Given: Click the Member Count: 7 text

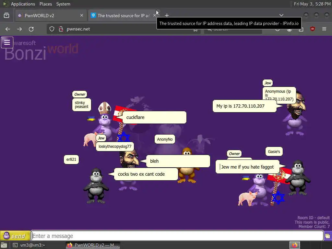Looking at the screenshot, I should [x=314, y=227].
